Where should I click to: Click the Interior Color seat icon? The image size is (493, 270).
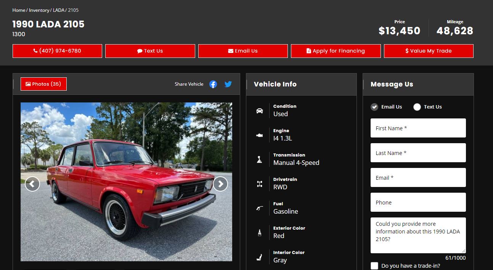tap(260, 257)
